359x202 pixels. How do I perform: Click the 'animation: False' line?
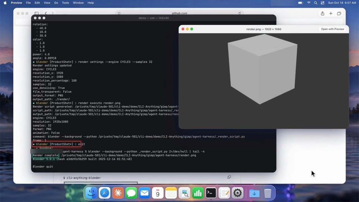pyautogui.click(x=46, y=133)
